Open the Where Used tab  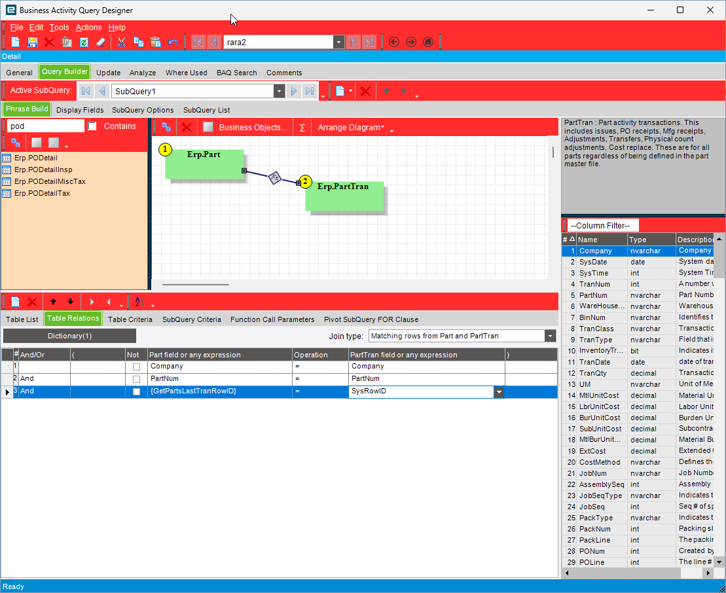tap(186, 73)
